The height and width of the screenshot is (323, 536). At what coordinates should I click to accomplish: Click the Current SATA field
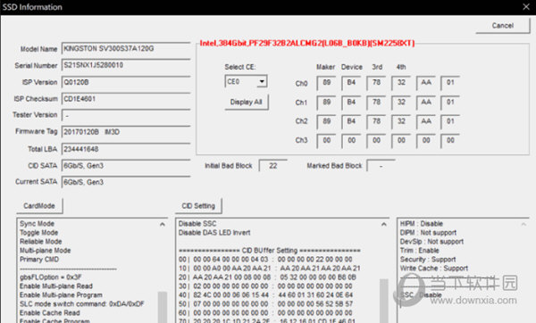(x=126, y=182)
